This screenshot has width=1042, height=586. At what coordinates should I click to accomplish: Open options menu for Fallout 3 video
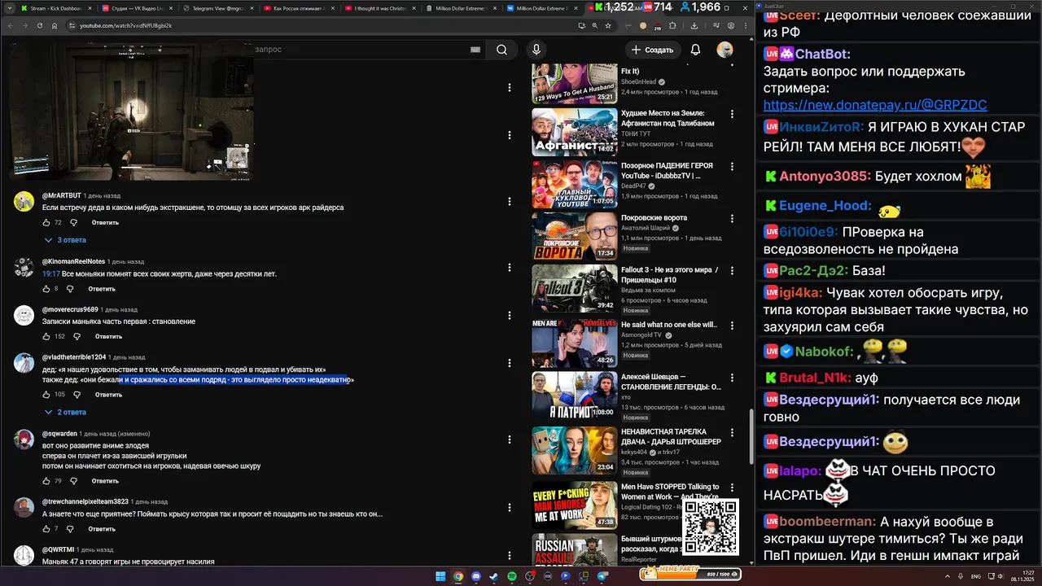pos(732,271)
